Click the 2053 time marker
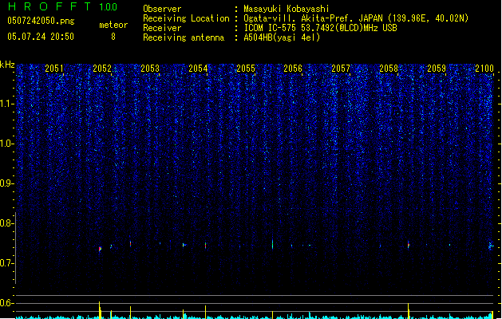 click(150, 69)
